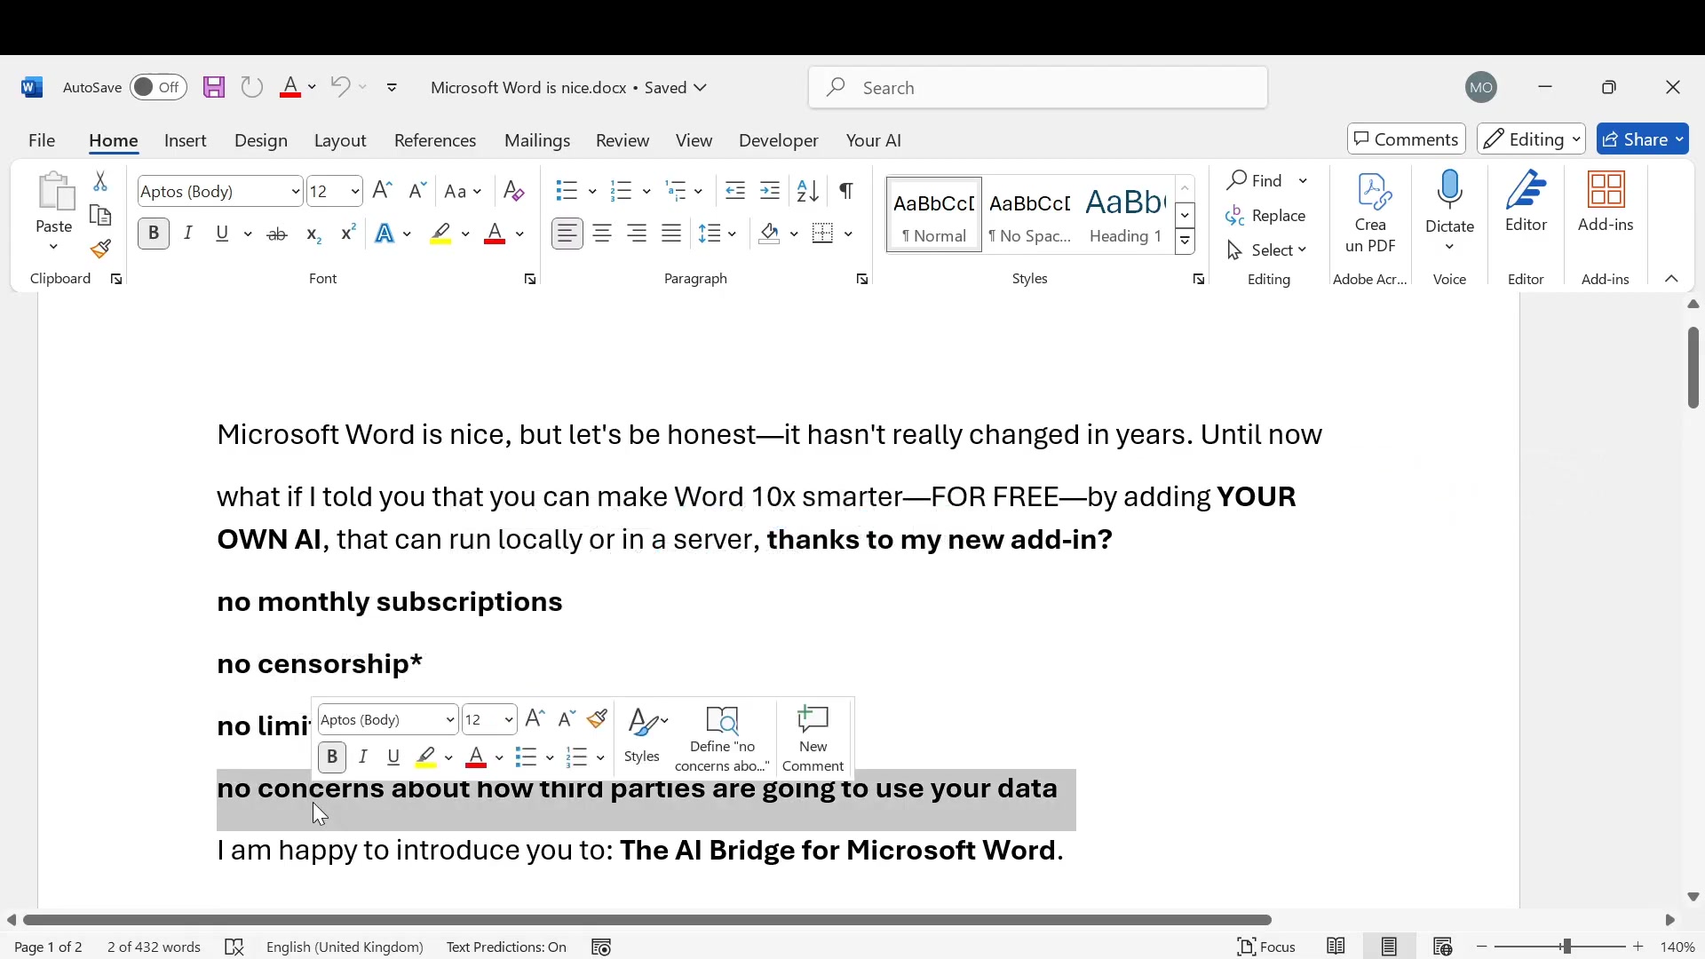The image size is (1705, 959).
Task: Open Sort dialog icon
Action: click(807, 190)
